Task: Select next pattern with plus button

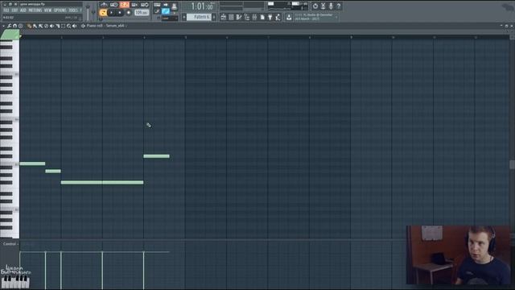Action: tap(214, 17)
